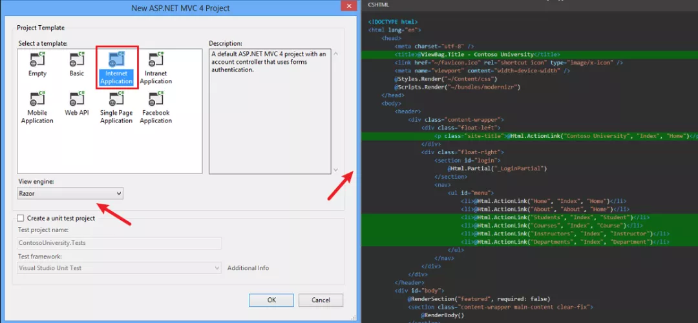This screenshot has height=323, width=698.
Task: Click the section id login line
Action: pyautogui.click(x=467, y=161)
